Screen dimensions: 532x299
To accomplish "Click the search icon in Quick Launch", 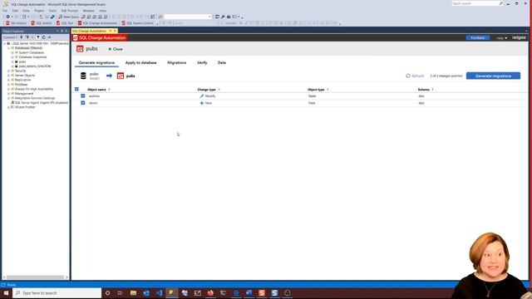I will pyautogui.click(x=500, y=3).
